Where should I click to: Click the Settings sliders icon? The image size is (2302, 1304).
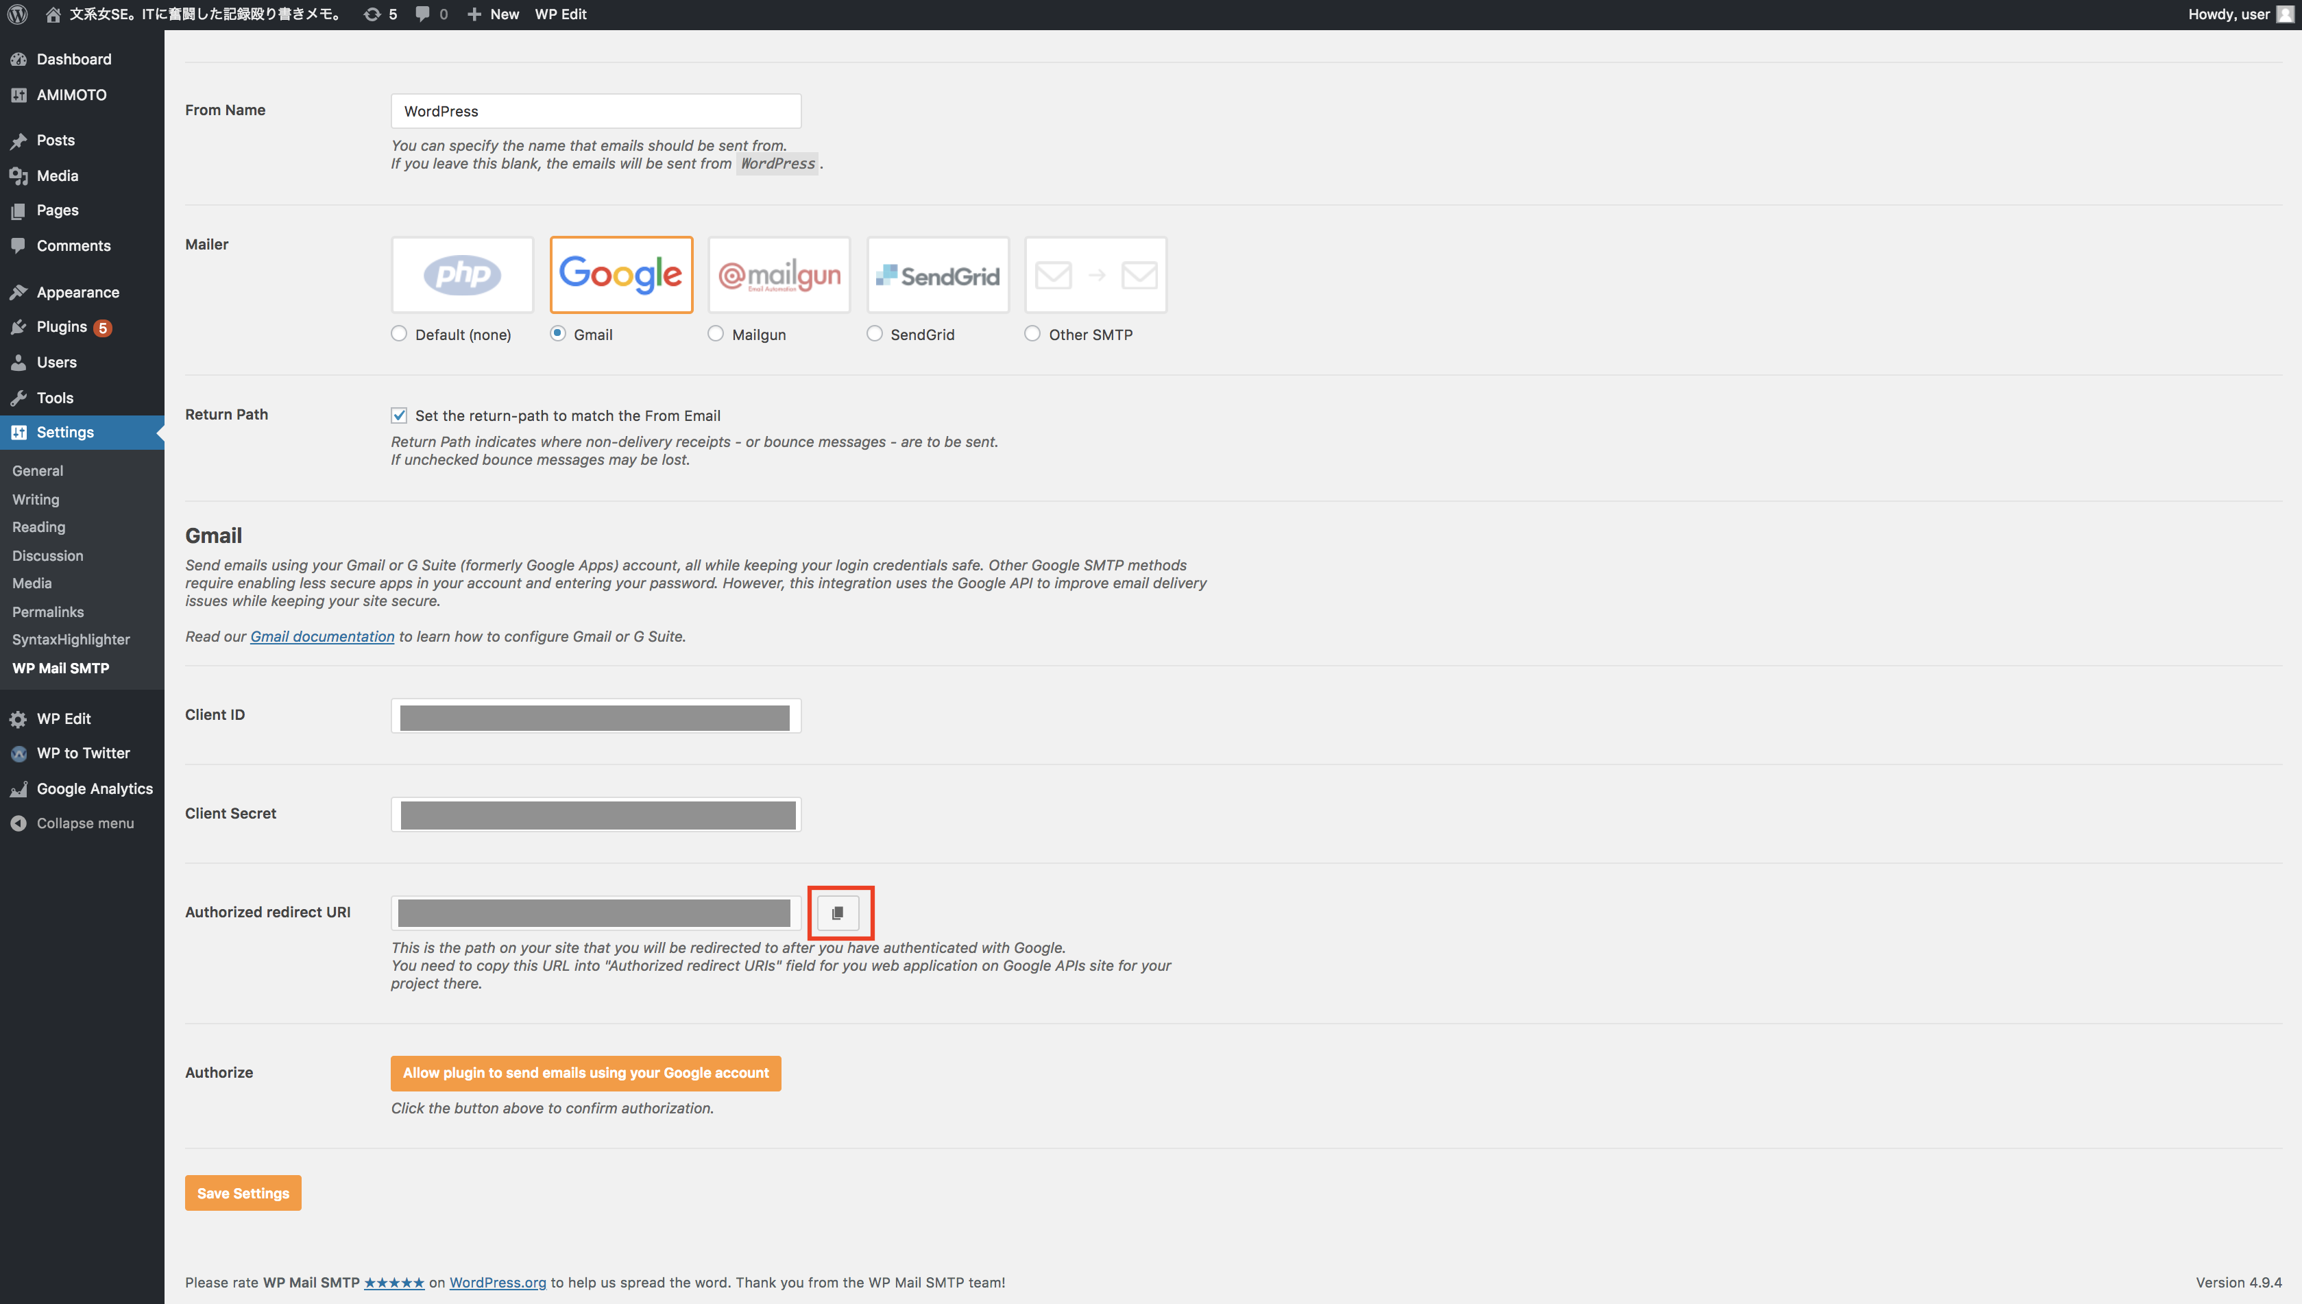[x=18, y=433]
